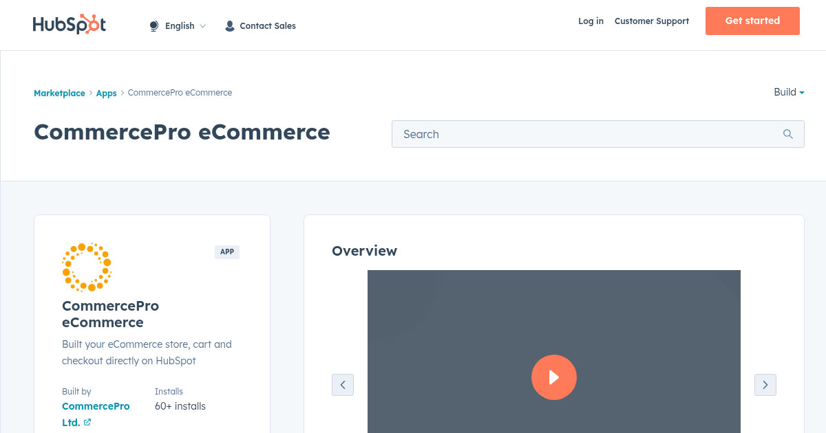Click the right carousel arrow icon
The image size is (826, 433).
765,385
